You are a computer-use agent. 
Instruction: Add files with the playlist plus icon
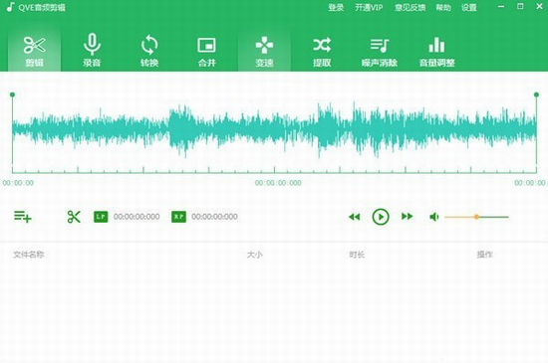23,217
